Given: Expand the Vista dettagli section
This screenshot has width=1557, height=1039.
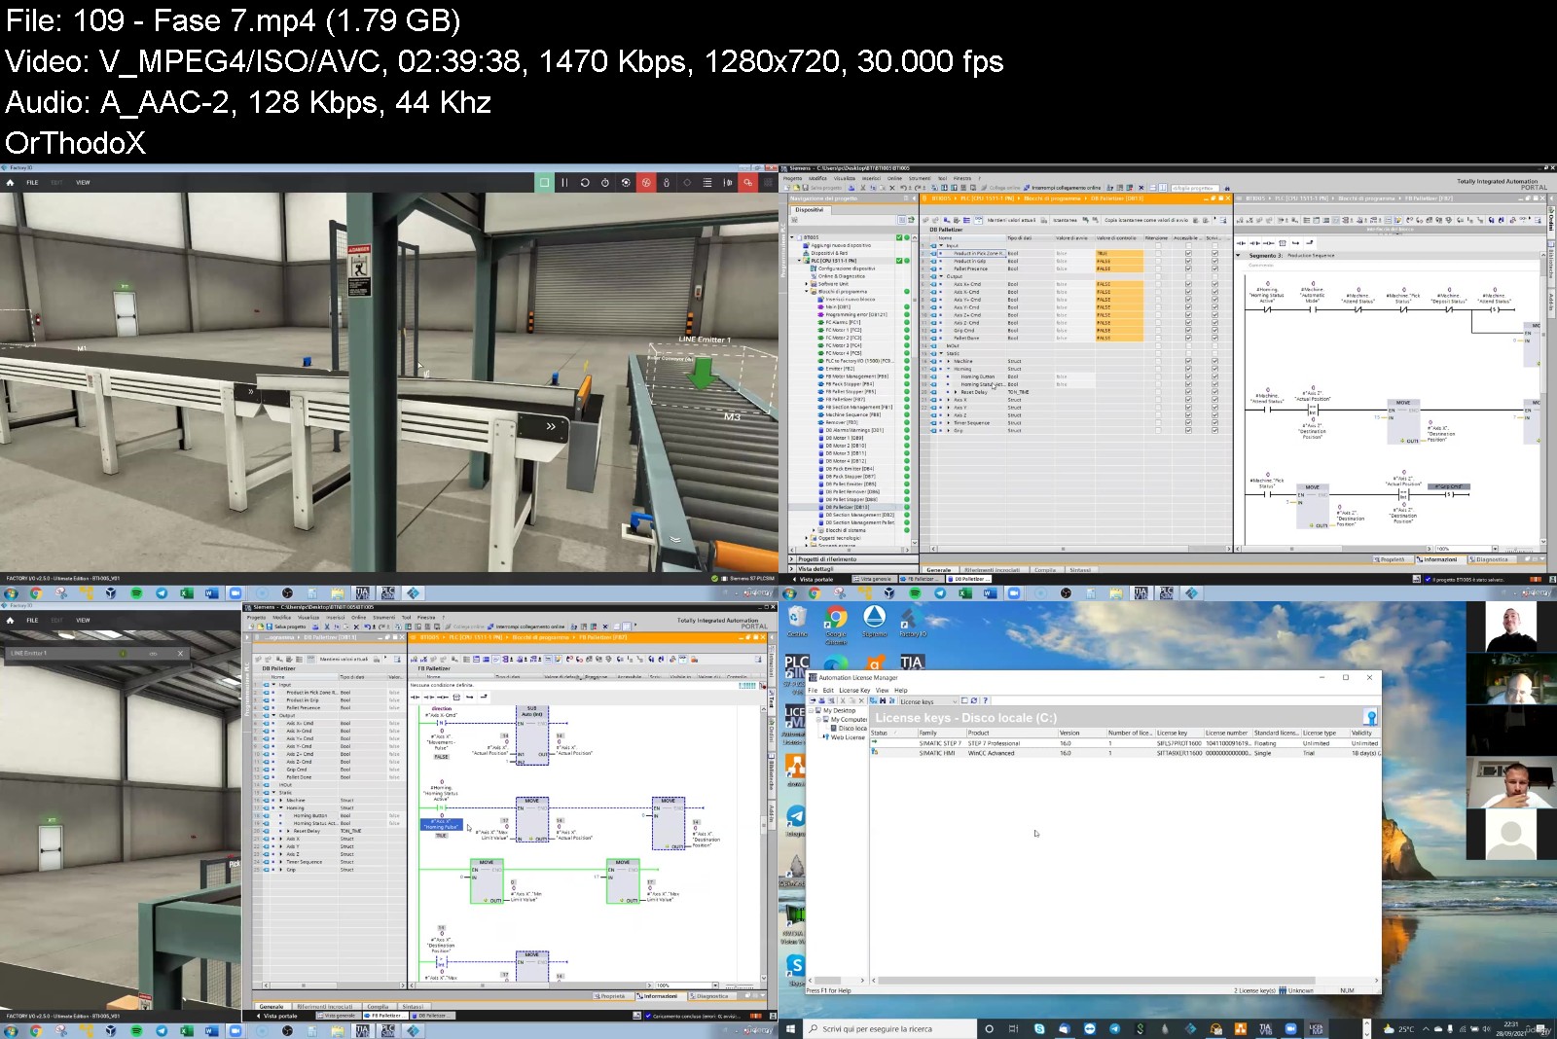Looking at the screenshot, I should click(792, 569).
